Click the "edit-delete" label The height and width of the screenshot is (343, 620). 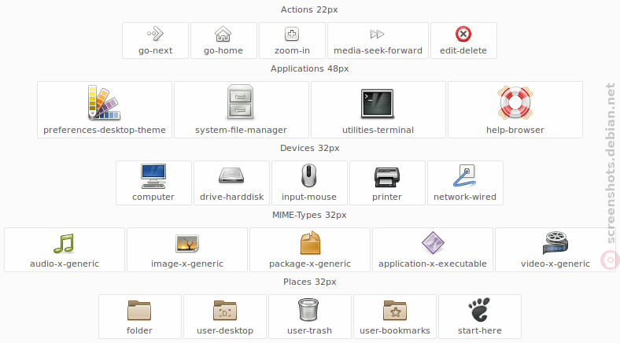[463, 50]
